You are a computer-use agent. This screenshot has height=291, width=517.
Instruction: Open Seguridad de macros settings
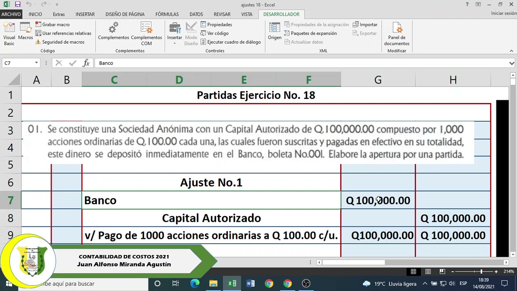(60, 42)
